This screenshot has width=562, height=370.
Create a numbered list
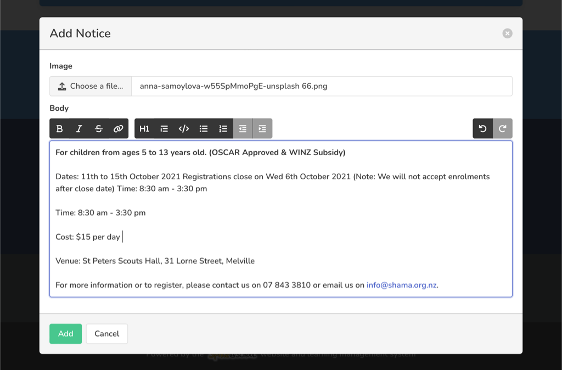(x=223, y=129)
